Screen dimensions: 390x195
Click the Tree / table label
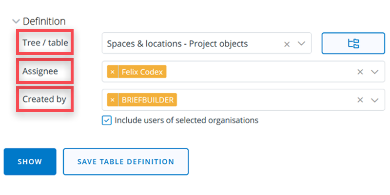(45, 43)
